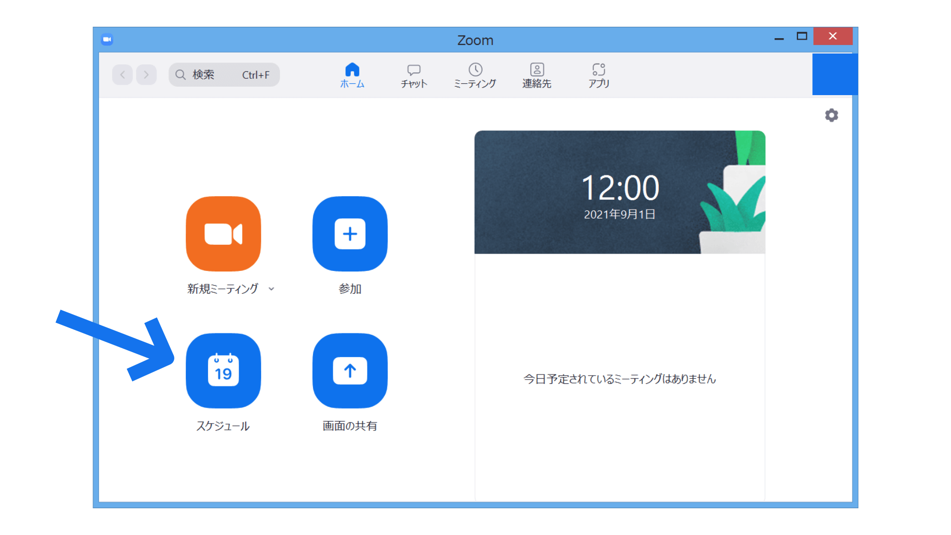The width and height of the screenshot is (951, 535).
Task: Open settings via the gear icon
Action: (x=831, y=115)
